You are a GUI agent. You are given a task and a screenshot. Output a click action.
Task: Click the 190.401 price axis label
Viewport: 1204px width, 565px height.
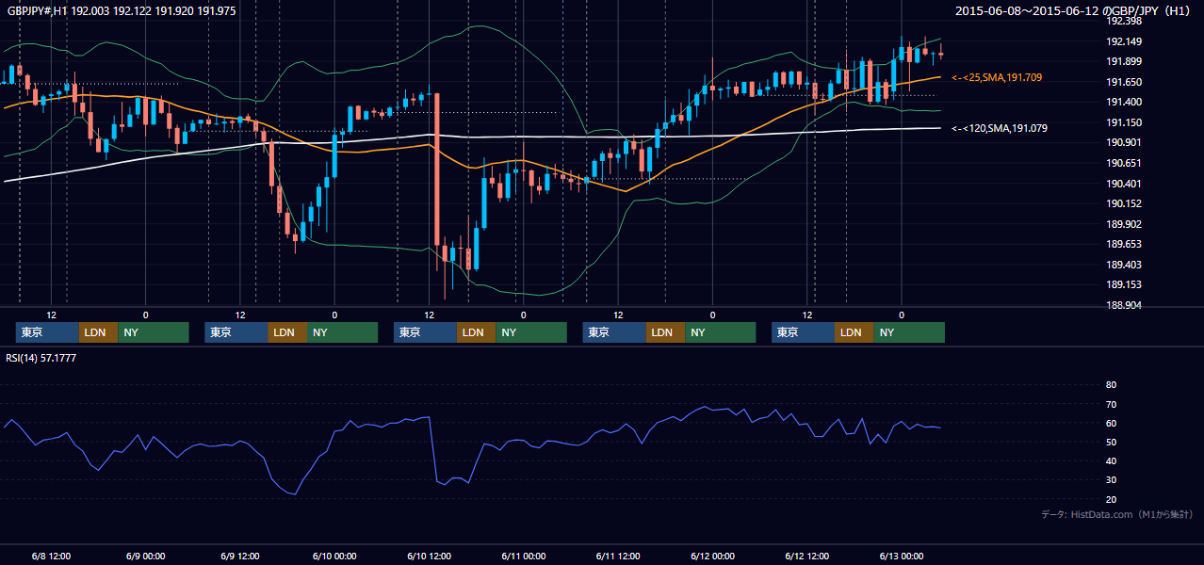point(1124,185)
